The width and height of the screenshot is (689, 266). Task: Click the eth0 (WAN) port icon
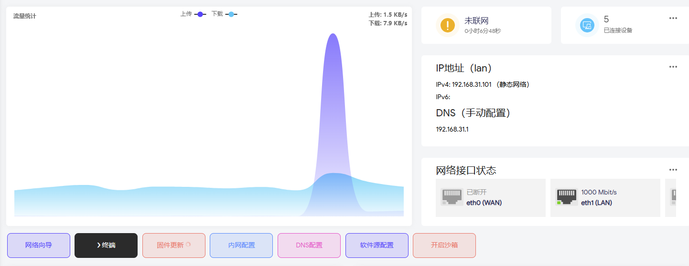(452, 197)
